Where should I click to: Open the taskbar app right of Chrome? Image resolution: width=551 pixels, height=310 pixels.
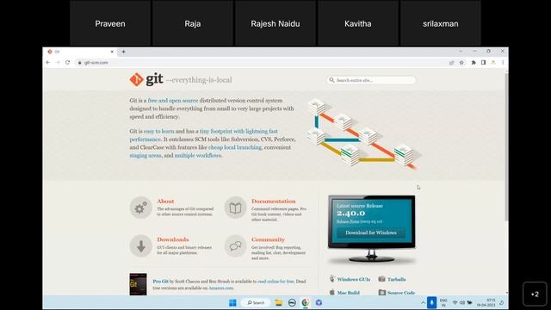coord(319,302)
